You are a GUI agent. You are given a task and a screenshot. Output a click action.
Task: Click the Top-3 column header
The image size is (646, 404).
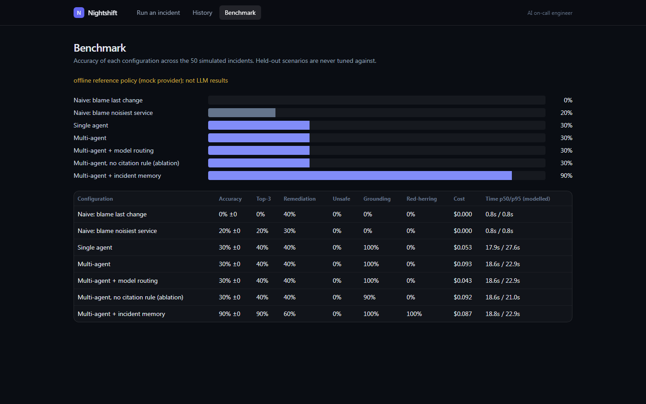[x=263, y=199]
